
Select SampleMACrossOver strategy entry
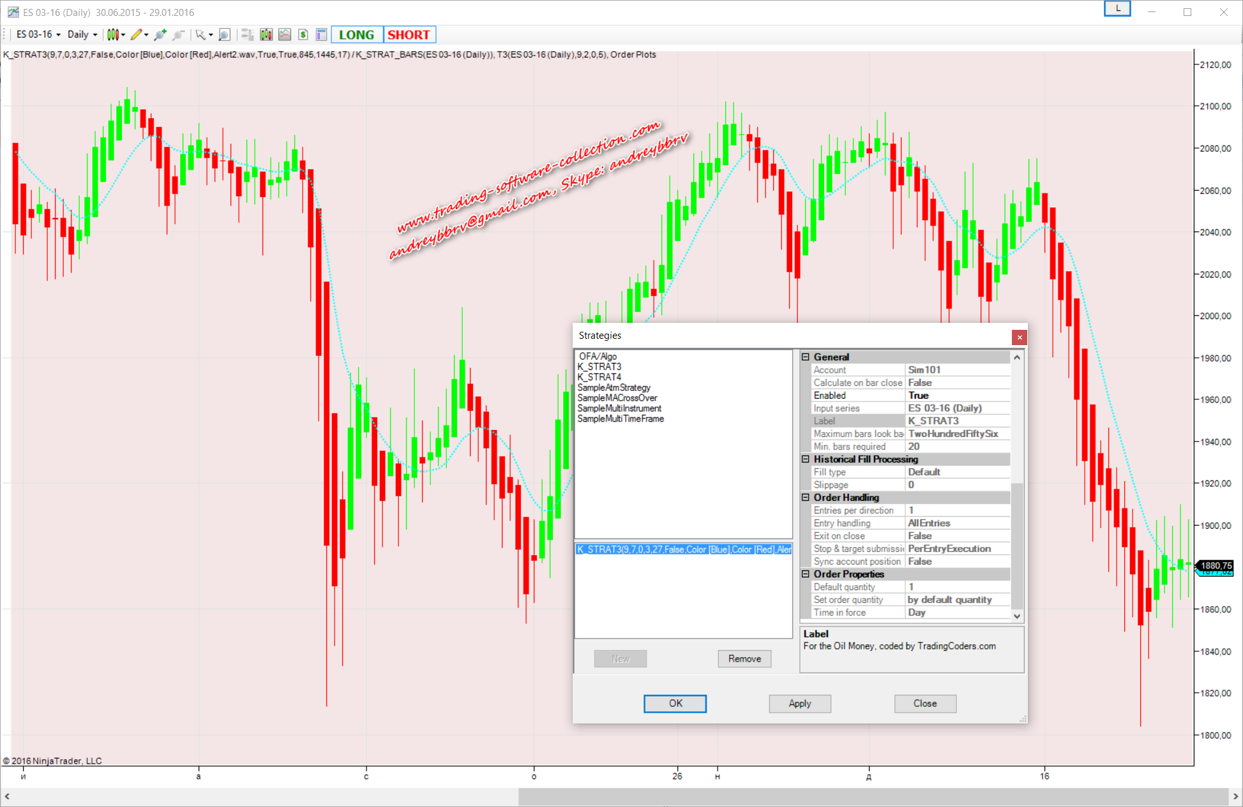[x=617, y=398]
